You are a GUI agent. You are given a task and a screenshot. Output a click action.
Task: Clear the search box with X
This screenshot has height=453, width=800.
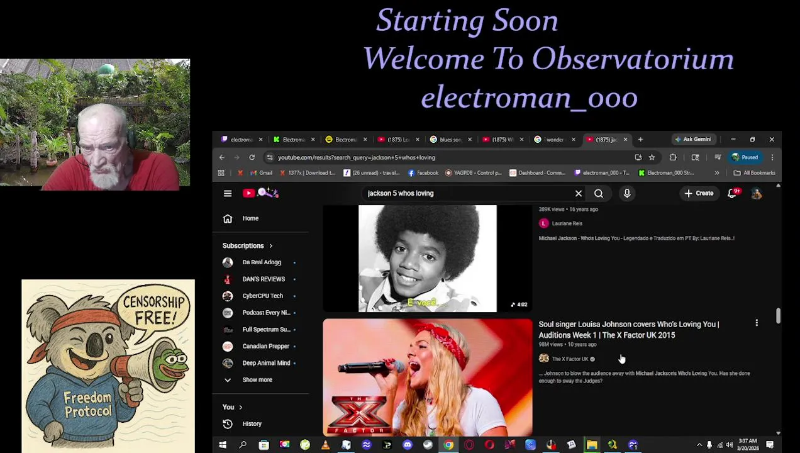point(579,193)
